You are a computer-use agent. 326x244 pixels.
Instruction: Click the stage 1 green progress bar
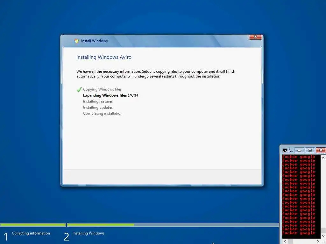point(33,225)
